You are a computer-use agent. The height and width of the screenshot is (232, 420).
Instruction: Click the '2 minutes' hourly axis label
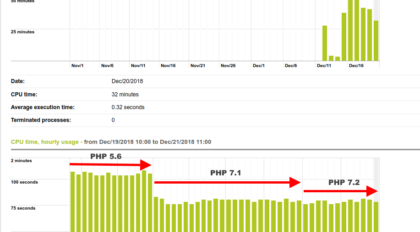tap(22, 161)
